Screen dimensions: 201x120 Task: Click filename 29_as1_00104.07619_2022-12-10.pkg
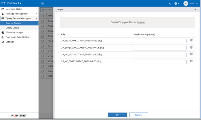[x=81, y=55]
